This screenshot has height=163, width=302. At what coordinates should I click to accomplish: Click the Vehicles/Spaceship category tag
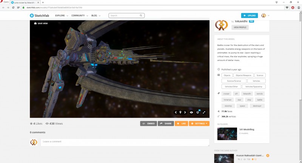[x=254, y=87]
